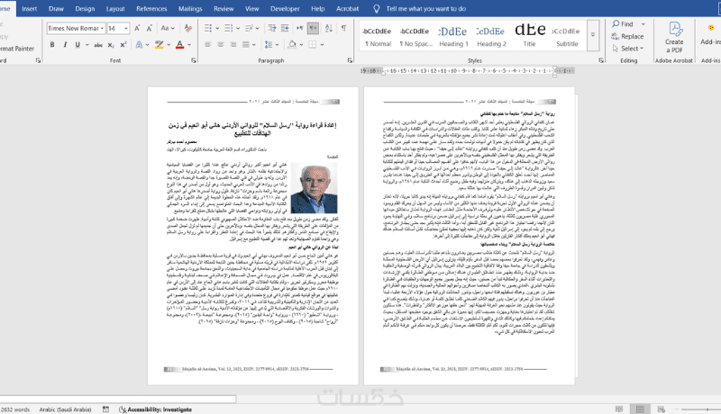
Task: Apply Heading 1 style
Action: [453, 36]
